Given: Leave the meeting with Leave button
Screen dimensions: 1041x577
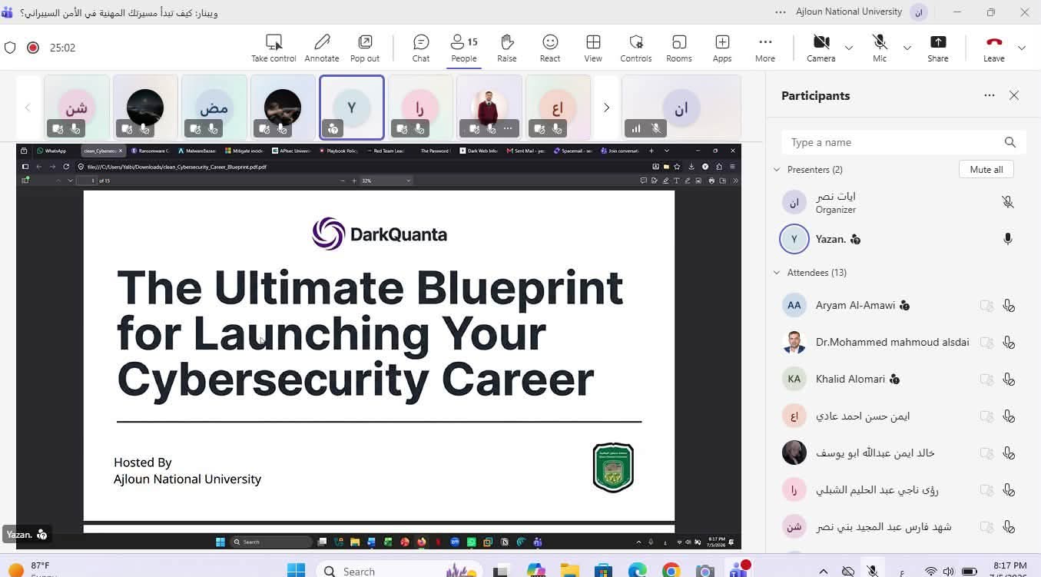Looking at the screenshot, I should pyautogui.click(x=994, y=48).
